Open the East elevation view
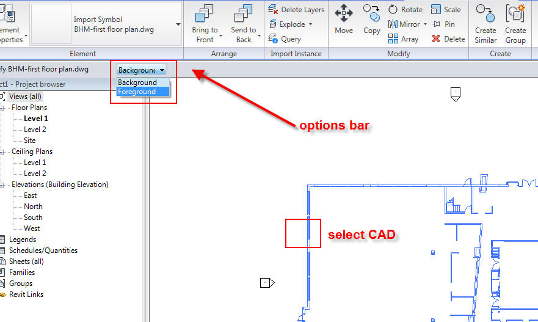Image resolution: width=538 pixels, height=322 pixels. 30,196
